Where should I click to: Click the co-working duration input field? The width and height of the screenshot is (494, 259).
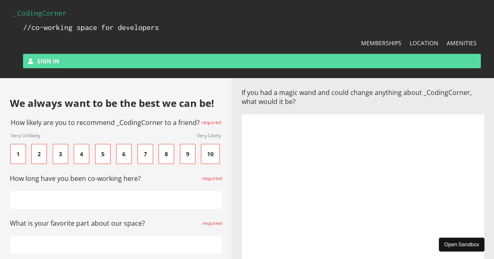[116, 200]
